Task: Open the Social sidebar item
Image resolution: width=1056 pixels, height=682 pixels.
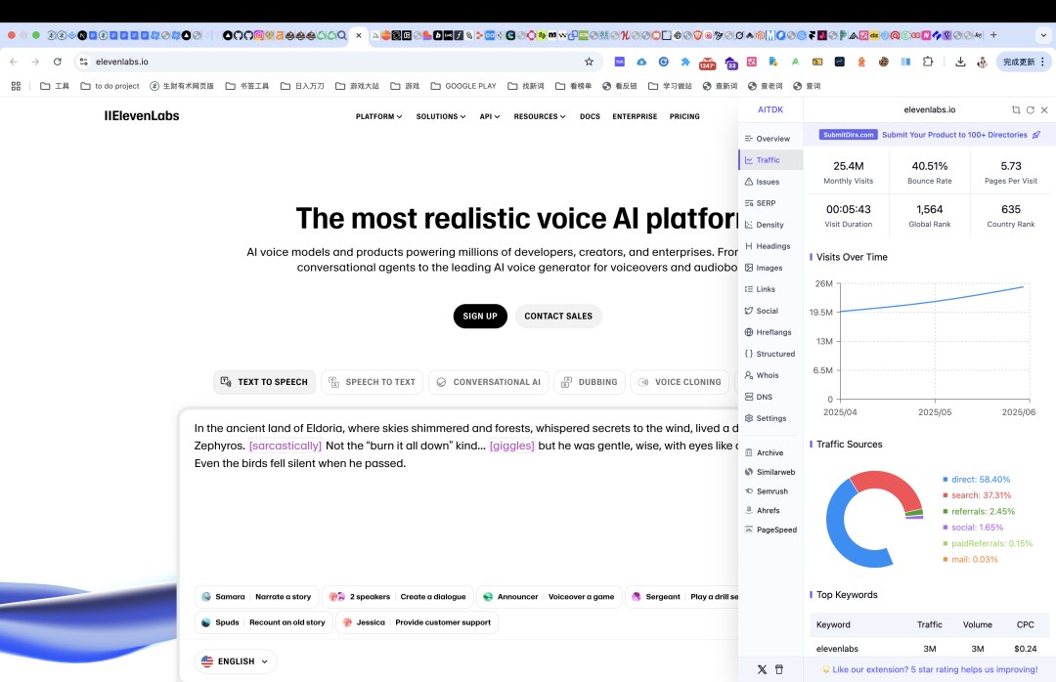Action: click(x=770, y=311)
